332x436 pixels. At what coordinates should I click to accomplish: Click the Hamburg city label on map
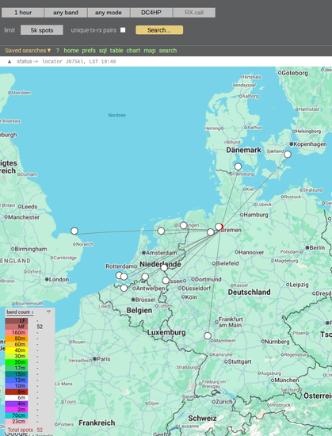[256, 215]
